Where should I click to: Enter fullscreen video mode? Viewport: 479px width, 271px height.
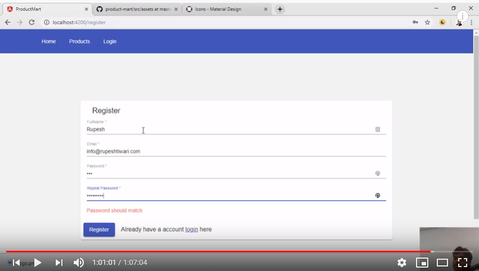point(463,263)
